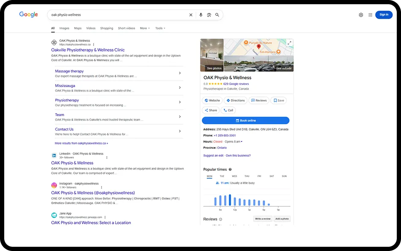Image resolution: width=401 pixels, height=251 pixels.
Task: Click the Call button
Action: (x=228, y=110)
